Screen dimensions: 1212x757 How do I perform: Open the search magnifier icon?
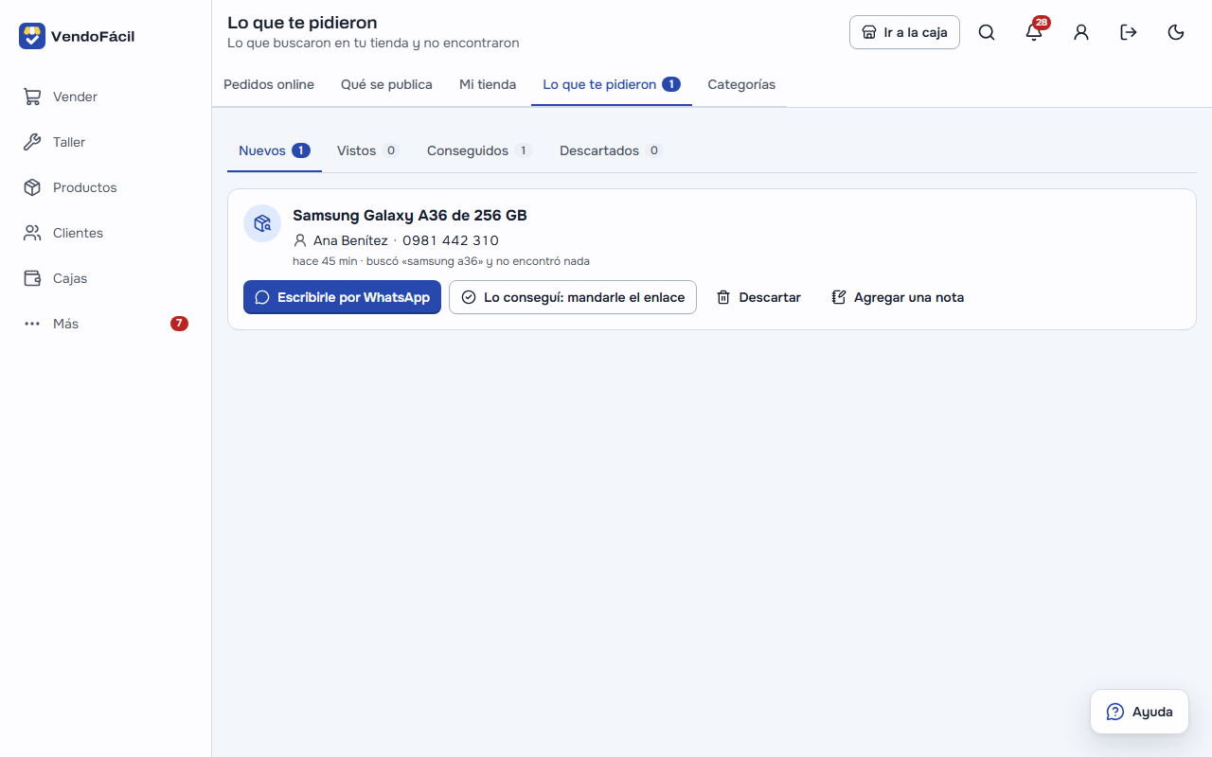point(987,32)
